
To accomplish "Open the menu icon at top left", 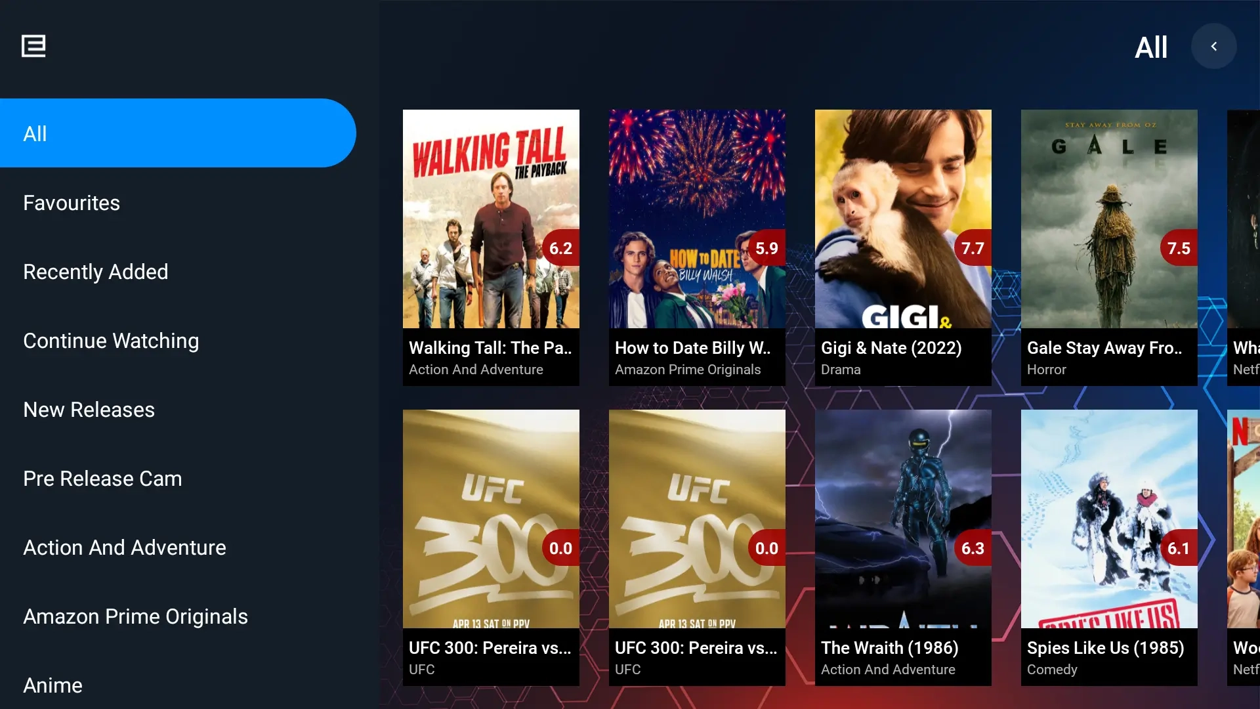I will (x=33, y=46).
